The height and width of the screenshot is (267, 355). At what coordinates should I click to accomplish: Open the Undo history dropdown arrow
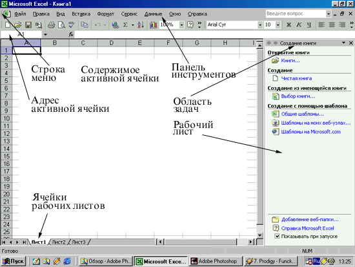point(105,25)
